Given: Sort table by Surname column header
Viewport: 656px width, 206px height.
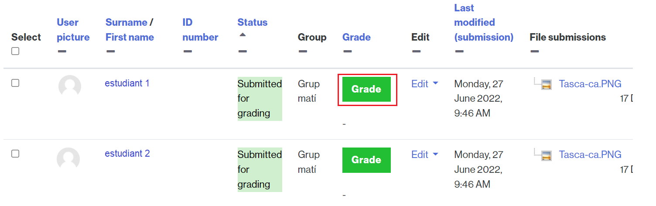Looking at the screenshot, I should pyautogui.click(x=126, y=22).
